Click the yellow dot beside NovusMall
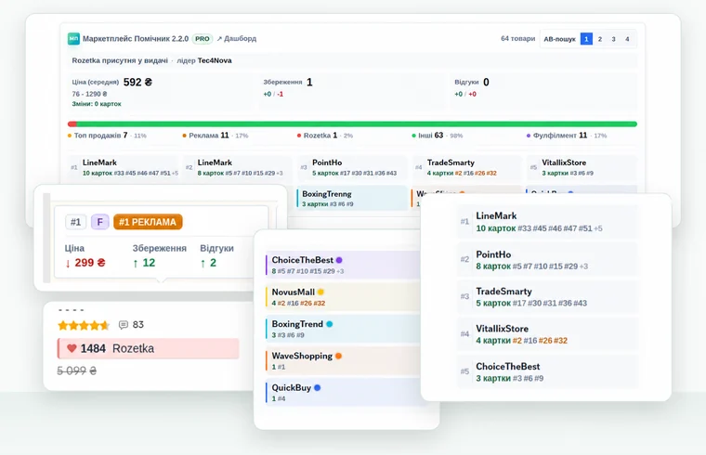 pos(320,292)
